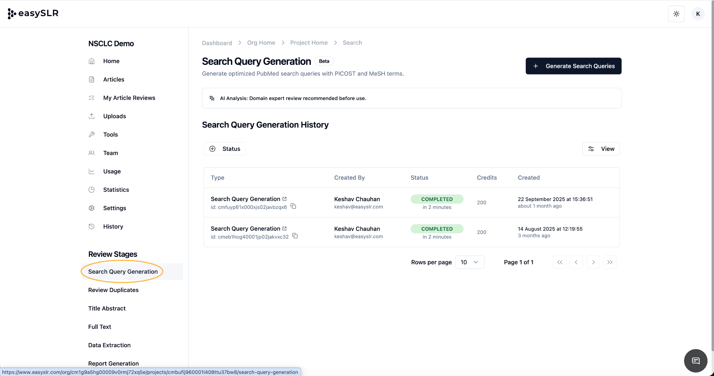Click the easySLR logo
This screenshot has height=376, width=714.
click(33, 13)
